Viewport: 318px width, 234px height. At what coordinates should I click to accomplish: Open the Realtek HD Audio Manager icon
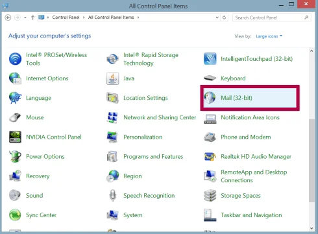pyautogui.click(x=210, y=156)
